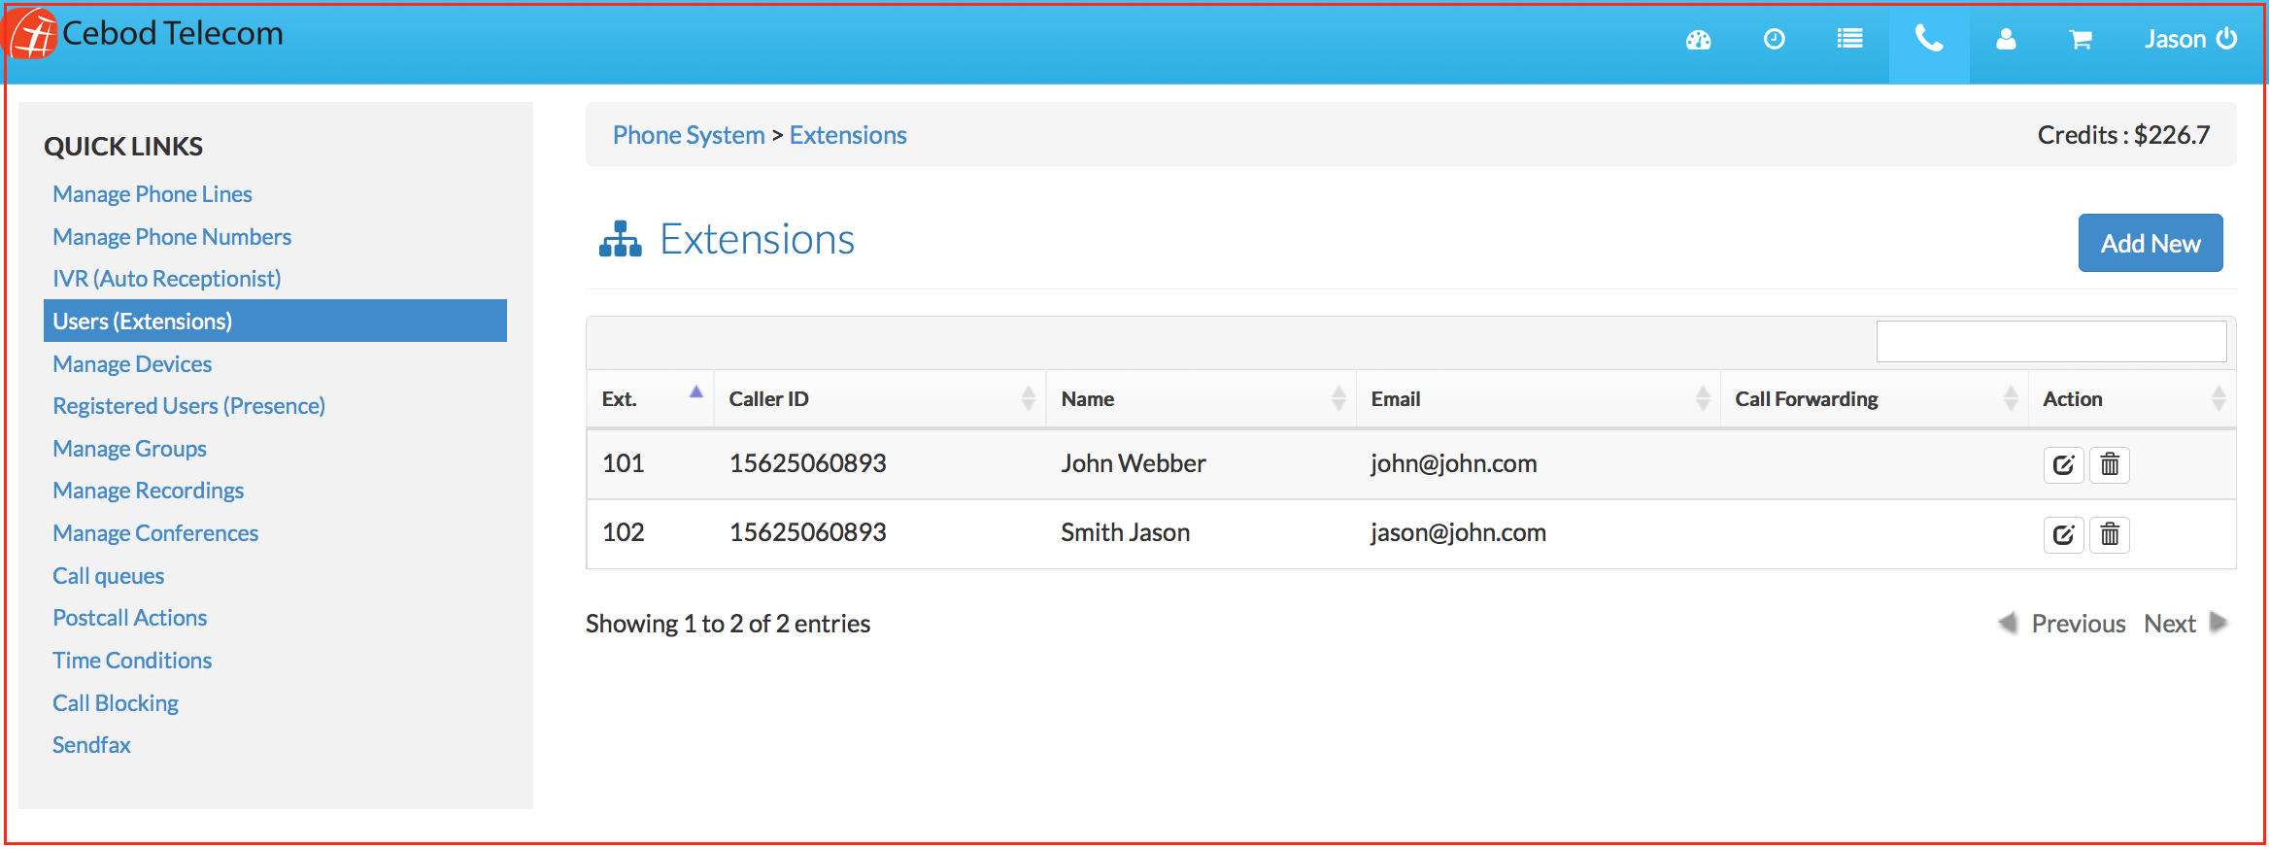
Task: Go to Manage Groups
Action: click(x=129, y=449)
